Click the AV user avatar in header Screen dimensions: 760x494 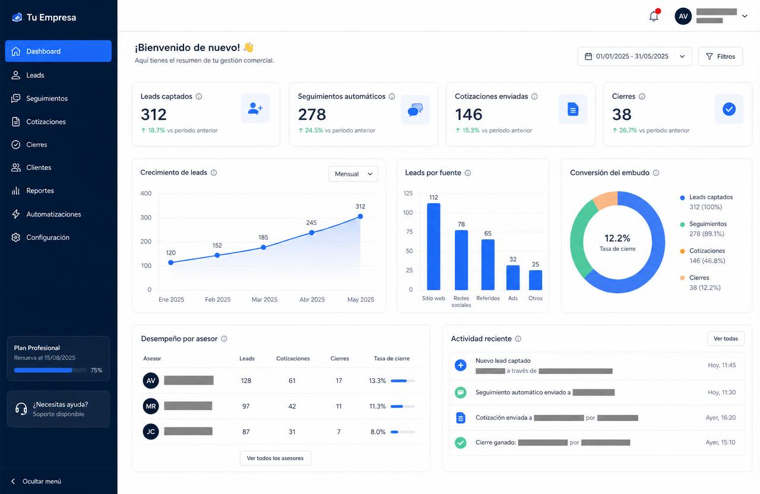683,16
